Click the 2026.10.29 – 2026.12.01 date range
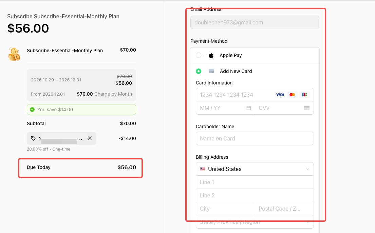375x233 pixels. pyautogui.click(x=56, y=80)
